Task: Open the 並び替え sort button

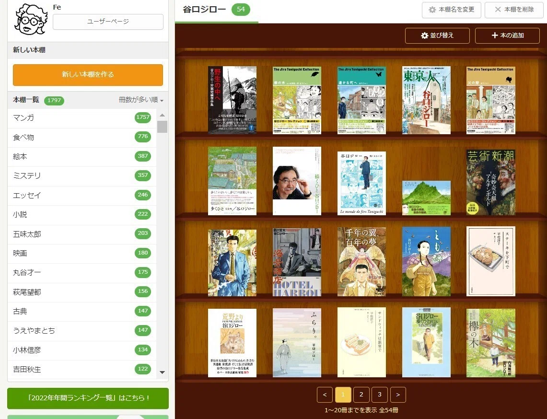Action: point(437,35)
